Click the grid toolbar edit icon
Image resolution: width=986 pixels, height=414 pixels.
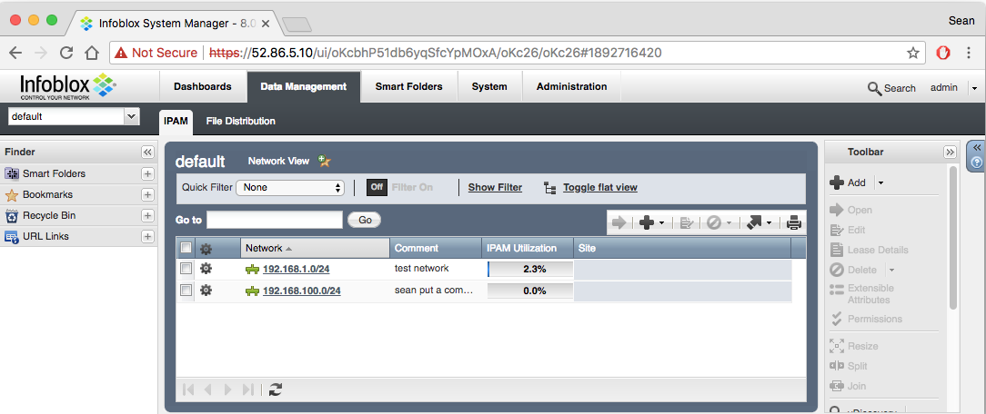tap(687, 222)
